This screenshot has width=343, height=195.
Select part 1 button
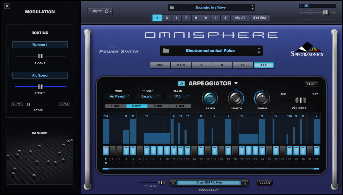(157, 18)
